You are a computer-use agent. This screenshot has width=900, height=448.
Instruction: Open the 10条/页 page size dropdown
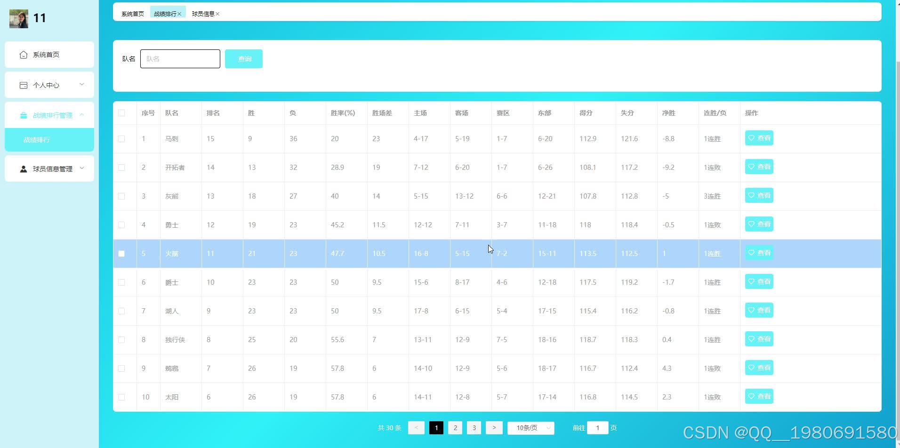click(531, 428)
